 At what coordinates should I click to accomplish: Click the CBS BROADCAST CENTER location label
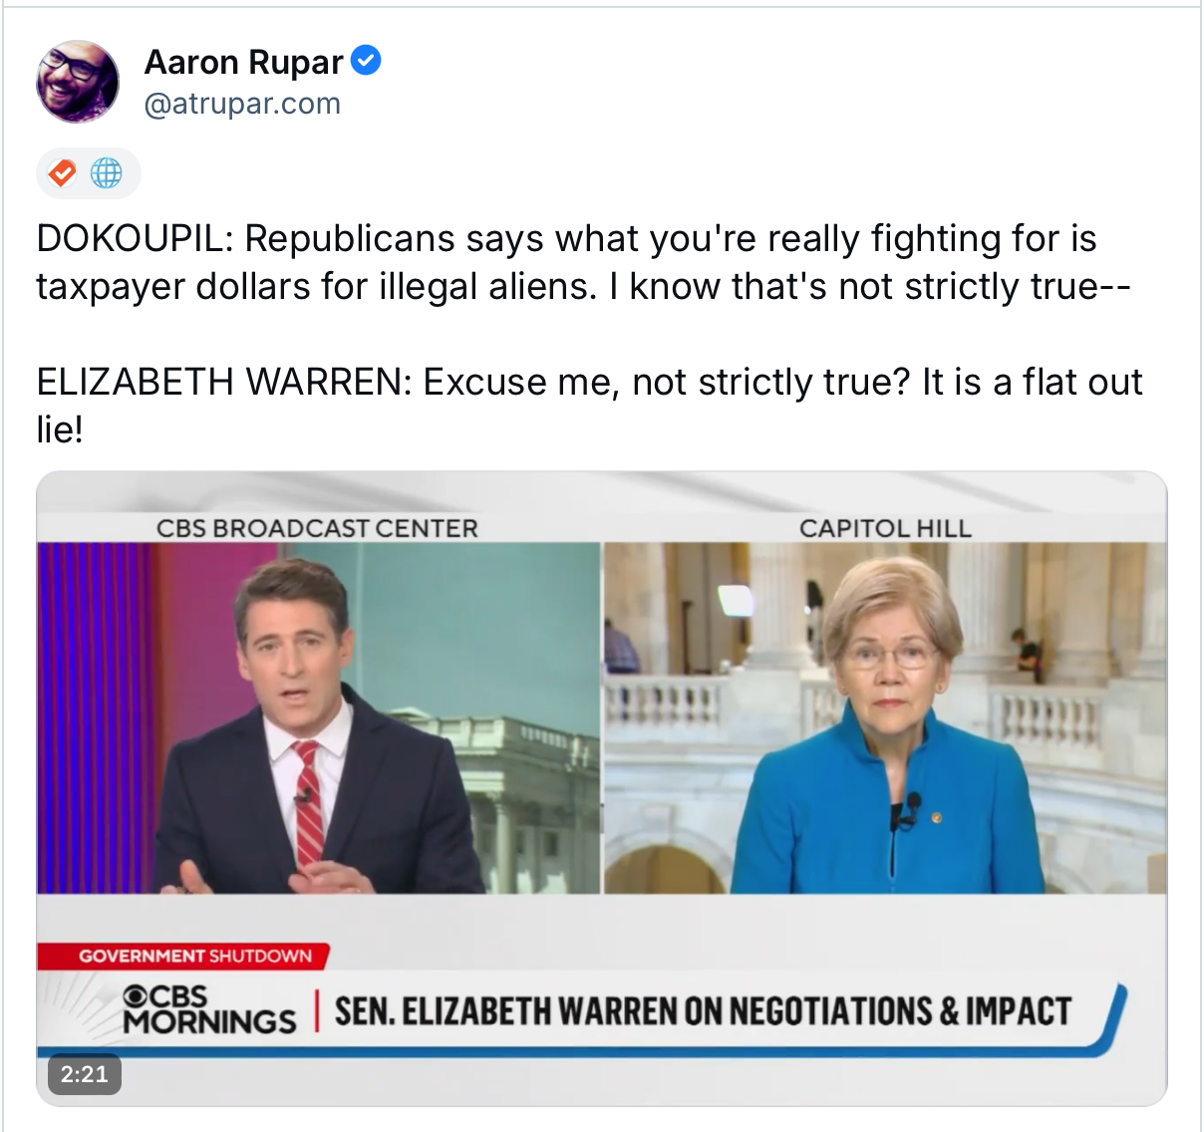317,528
